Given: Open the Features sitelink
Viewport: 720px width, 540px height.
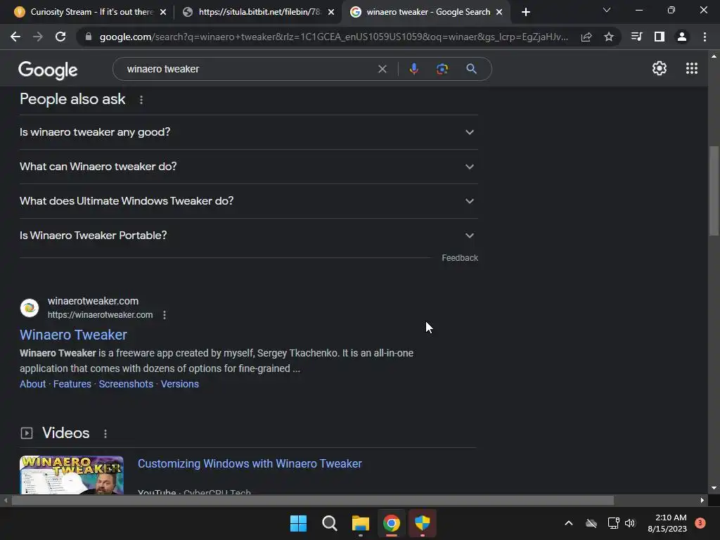Looking at the screenshot, I should [x=72, y=384].
